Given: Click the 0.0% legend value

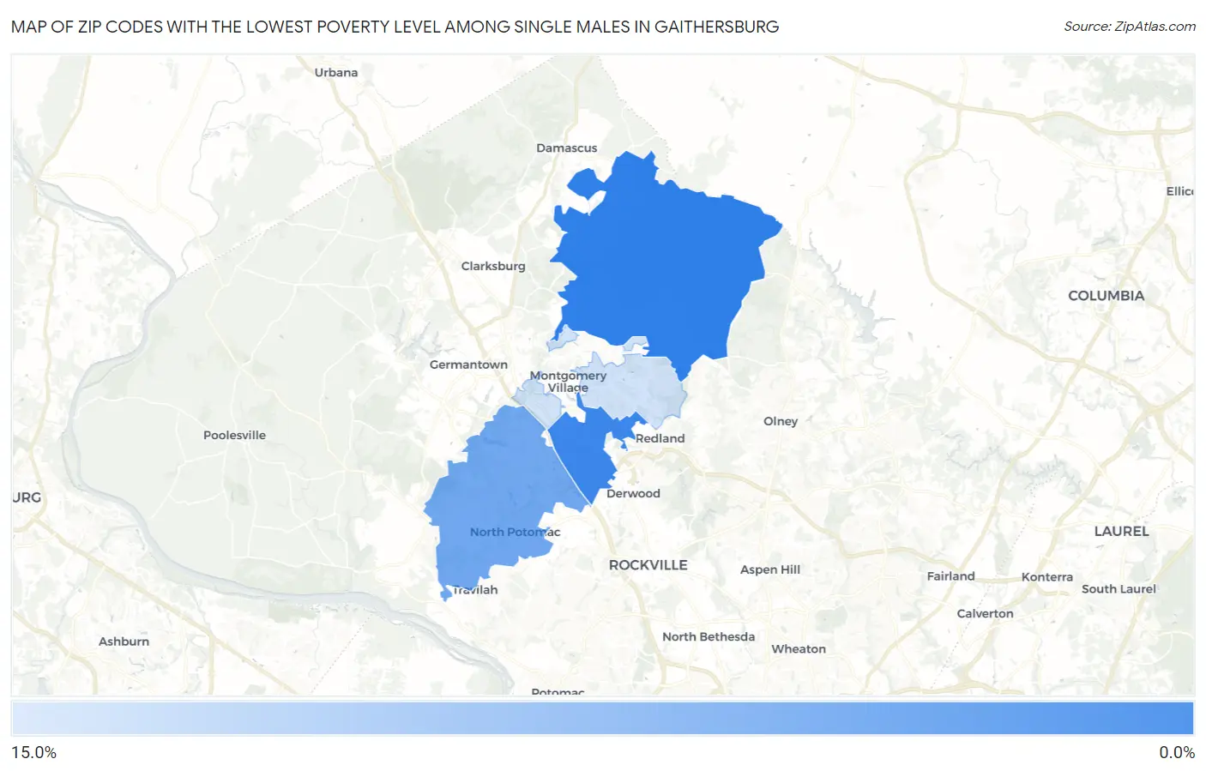Looking at the screenshot, I should [x=1177, y=753].
